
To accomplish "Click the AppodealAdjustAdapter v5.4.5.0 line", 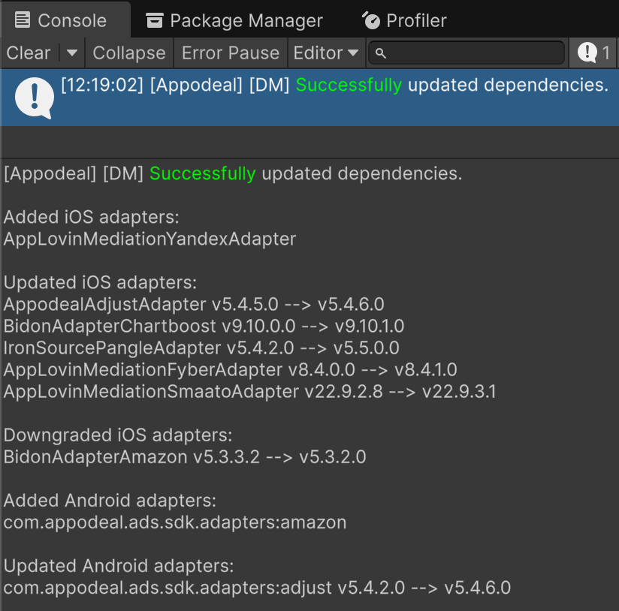I will (x=194, y=305).
